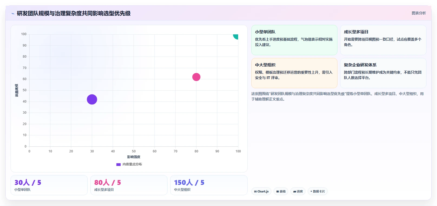Click the purple bubble at influence 30
The height and width of the screenshot is (206, 437).
(x=92, y=99)
